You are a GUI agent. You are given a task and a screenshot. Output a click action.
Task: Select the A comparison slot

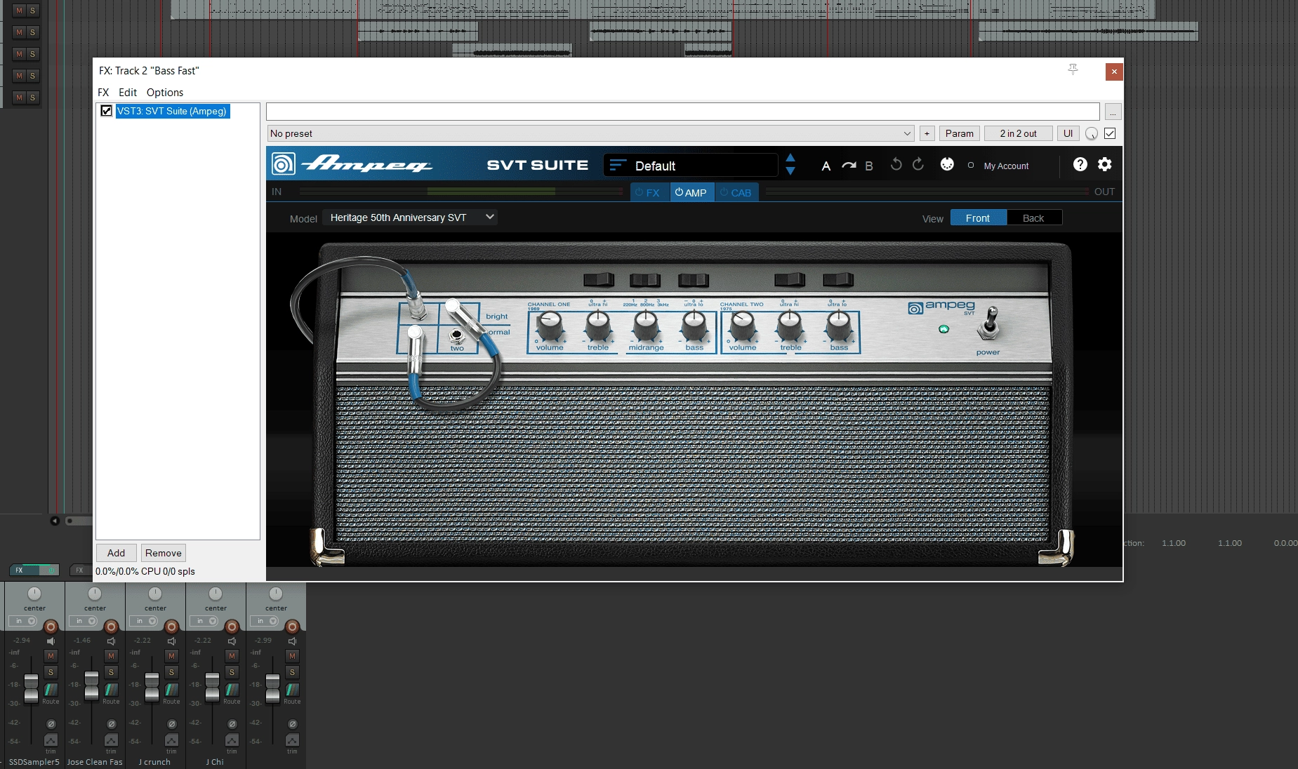(826, 166)
